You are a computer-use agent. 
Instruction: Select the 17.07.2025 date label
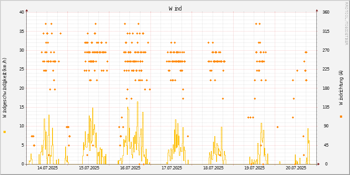pos(172,168)
